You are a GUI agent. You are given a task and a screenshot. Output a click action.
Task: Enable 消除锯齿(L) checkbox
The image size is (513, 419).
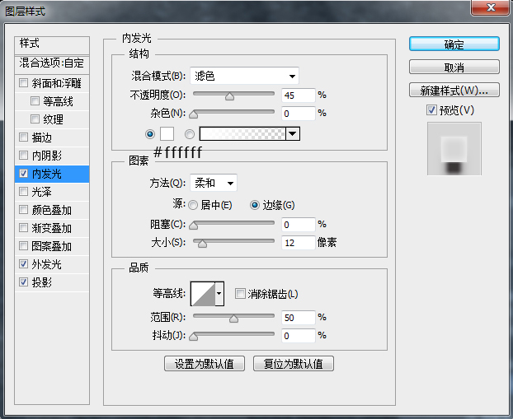tap(240, 294)
